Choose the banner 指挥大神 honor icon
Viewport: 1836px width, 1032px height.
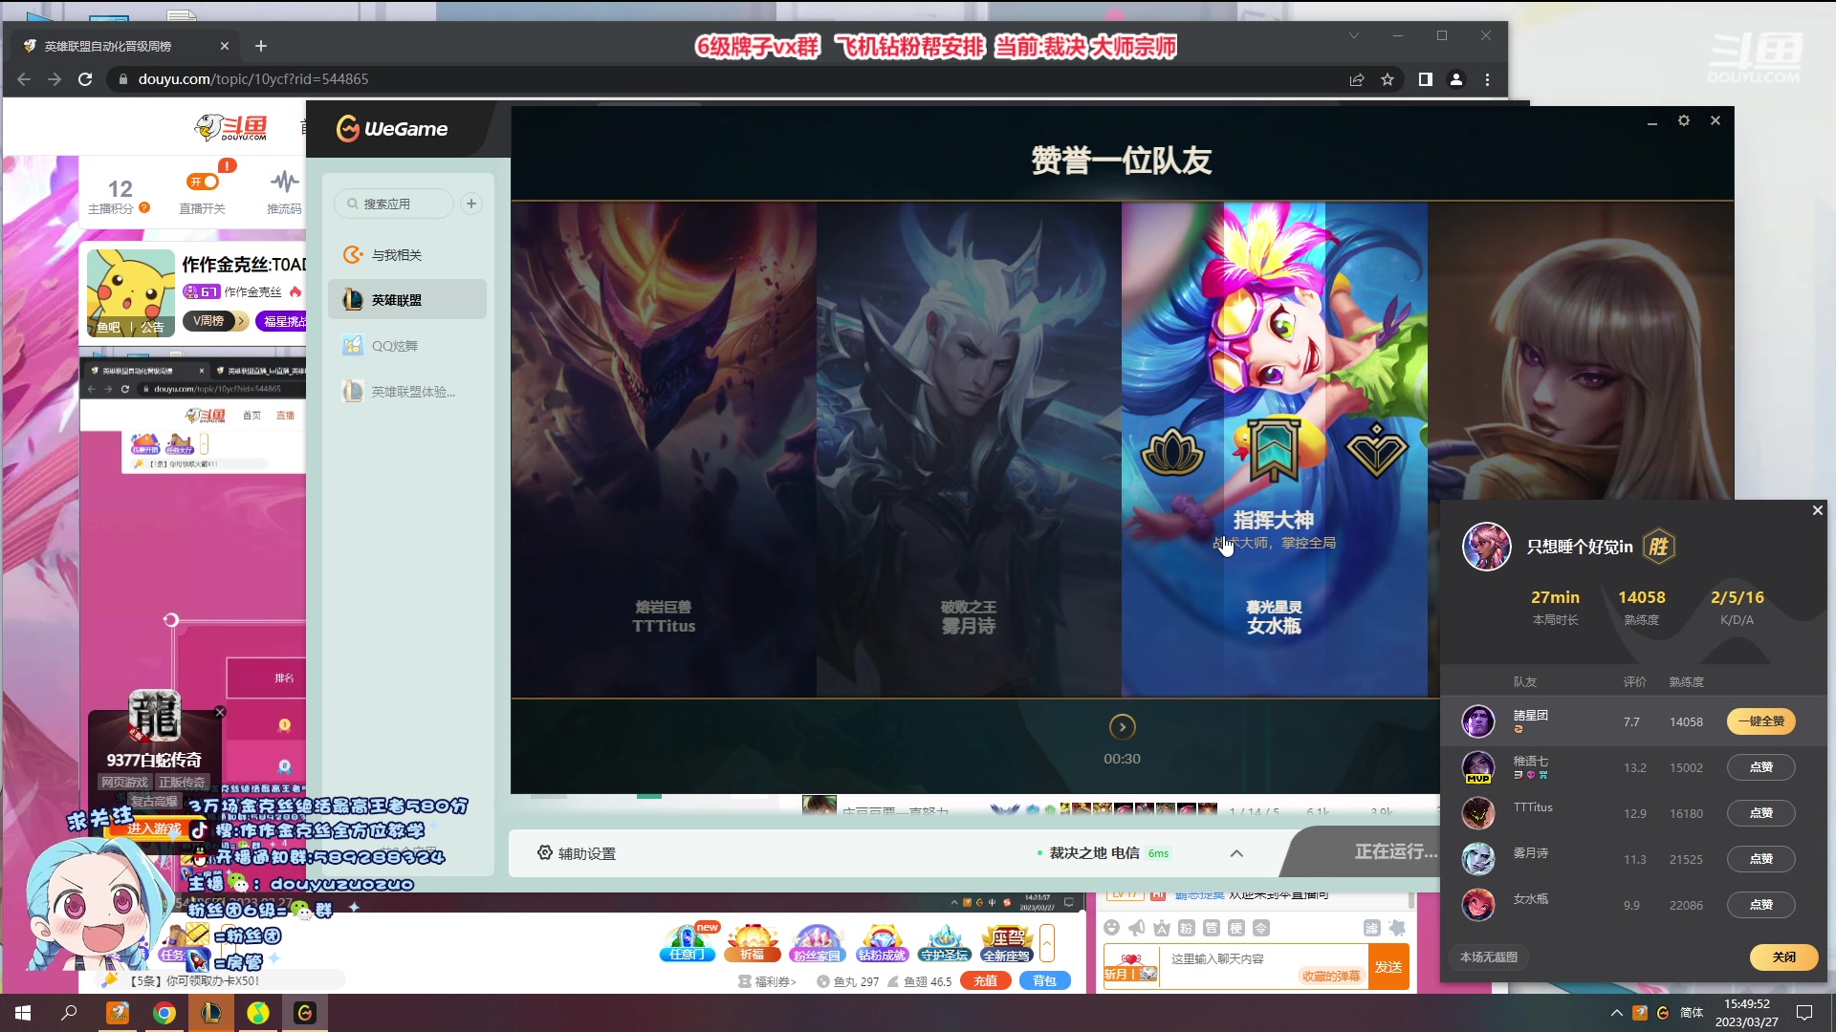point(1274,449)
